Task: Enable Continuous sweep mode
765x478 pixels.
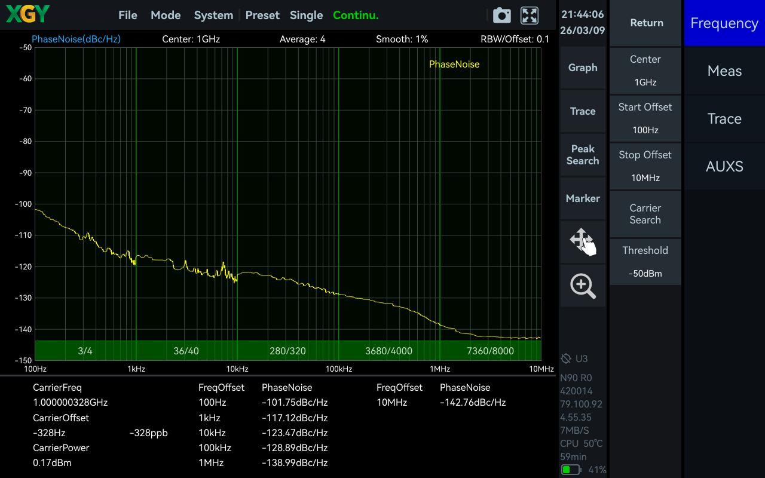Action: coord(356,16)
